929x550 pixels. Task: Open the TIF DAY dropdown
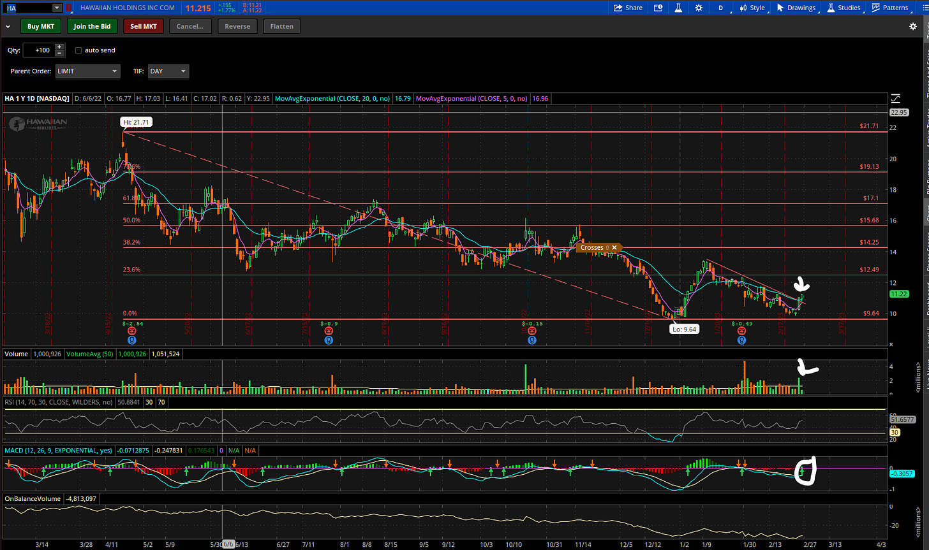tap(168, 71)
